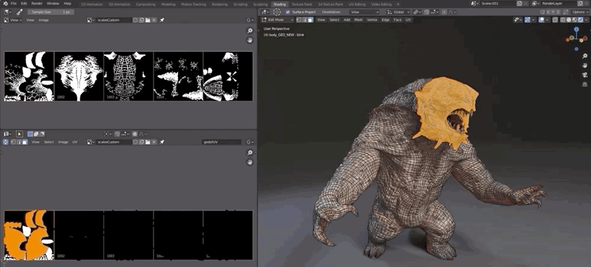Click the Image menu in the upper image editor

pyautogui.click(x=44, y=20)
